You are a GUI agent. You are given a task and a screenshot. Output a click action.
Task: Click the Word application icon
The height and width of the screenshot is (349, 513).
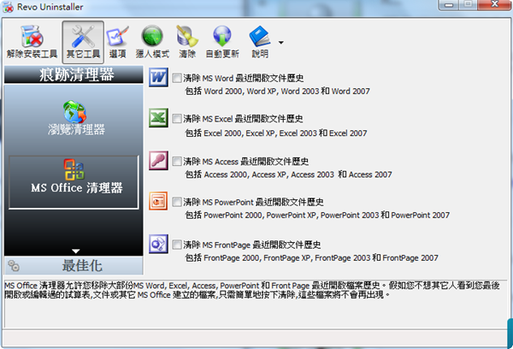coord(159,77)
